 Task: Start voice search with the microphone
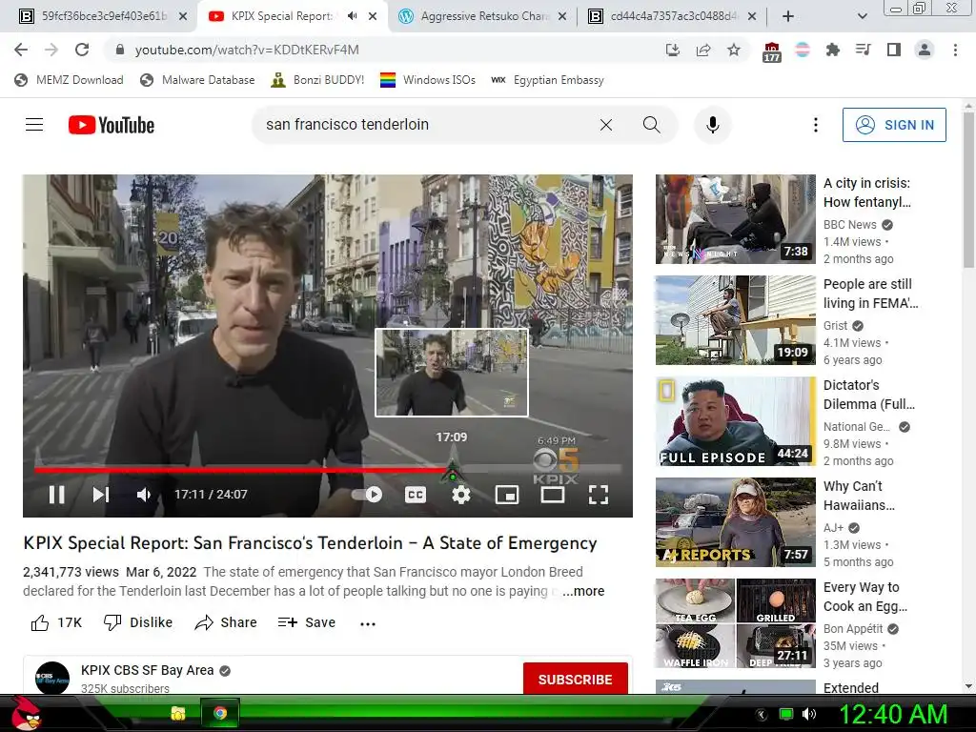click(713, 125)
